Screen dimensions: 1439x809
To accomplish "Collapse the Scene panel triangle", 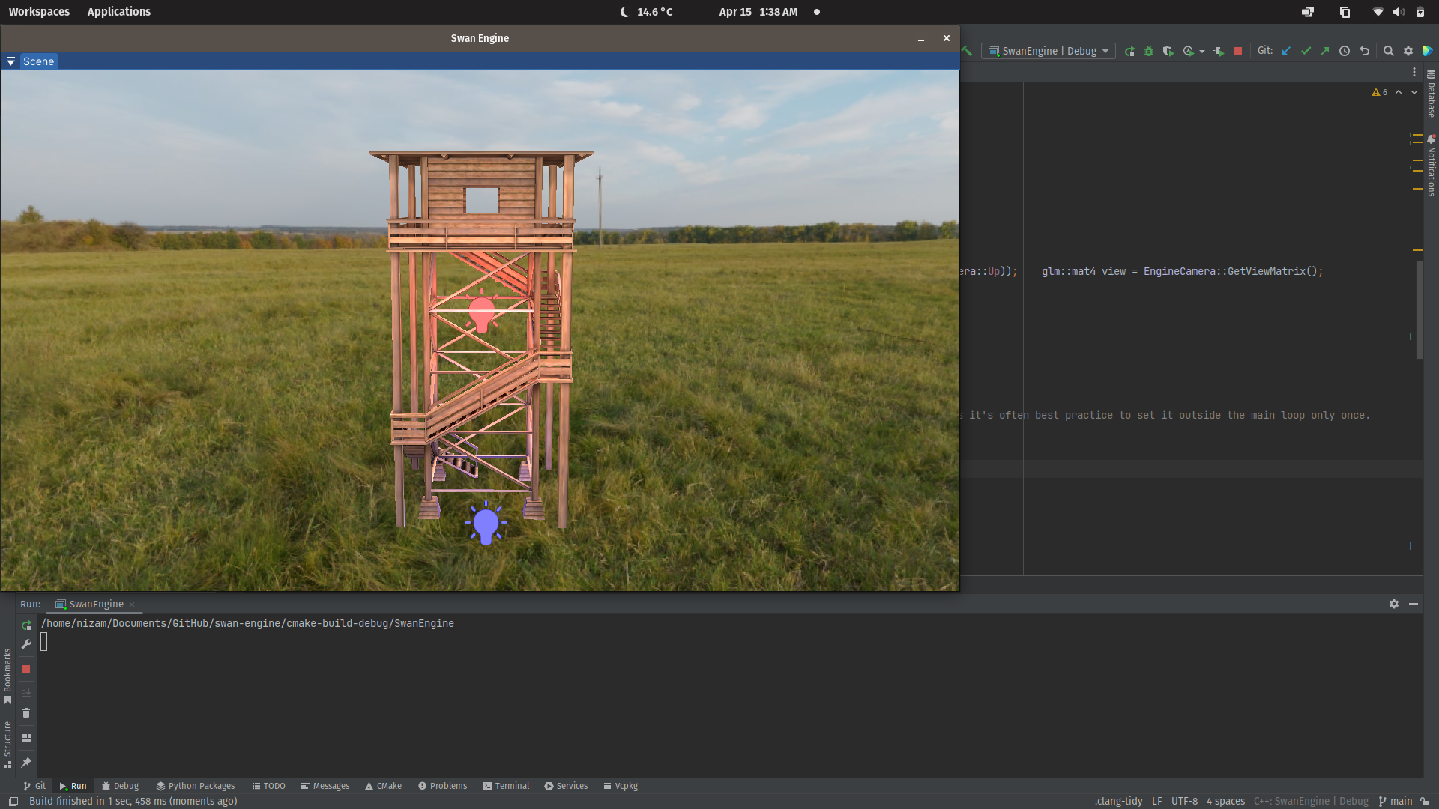I will 10,61.
